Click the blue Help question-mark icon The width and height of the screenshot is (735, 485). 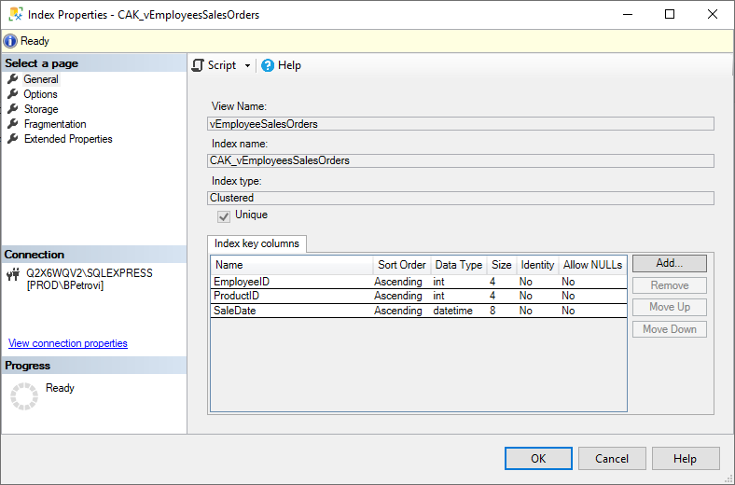click(268, 65)
